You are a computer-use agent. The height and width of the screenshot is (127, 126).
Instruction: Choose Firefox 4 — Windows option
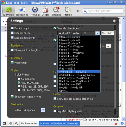pos(79,53)
